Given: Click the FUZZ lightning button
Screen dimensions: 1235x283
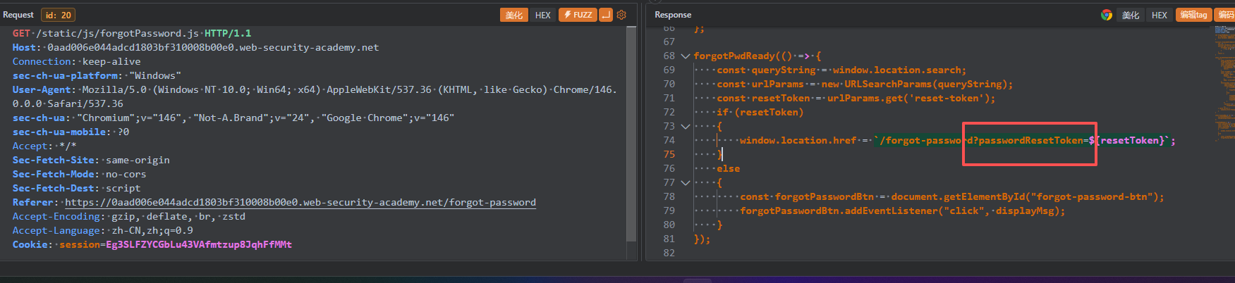Looking at the screenshot, I should [x=578, y=15].
